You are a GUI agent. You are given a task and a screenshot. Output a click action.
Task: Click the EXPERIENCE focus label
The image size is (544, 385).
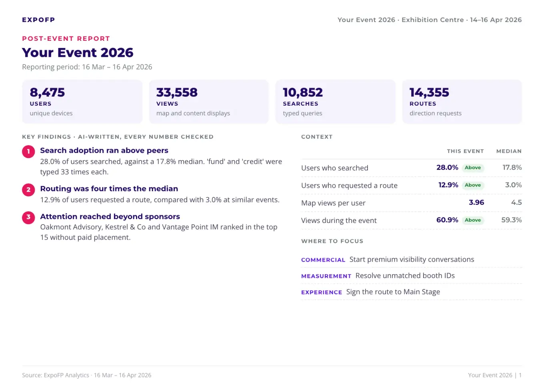[x=322, y=293]
